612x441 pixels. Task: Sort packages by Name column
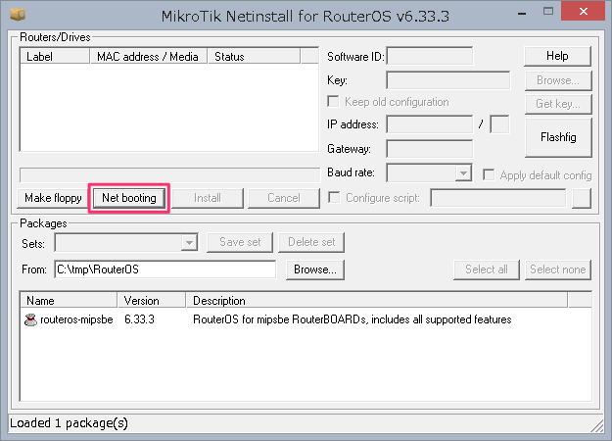coord(69,301)
